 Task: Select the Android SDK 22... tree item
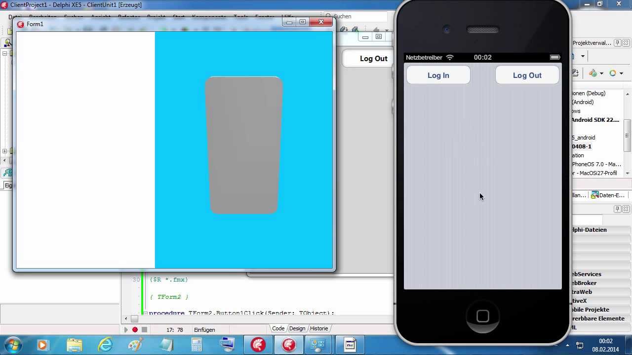(595, 120)
